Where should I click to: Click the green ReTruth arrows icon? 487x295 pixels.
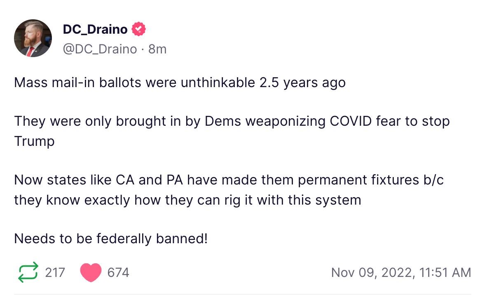point(28,272)
